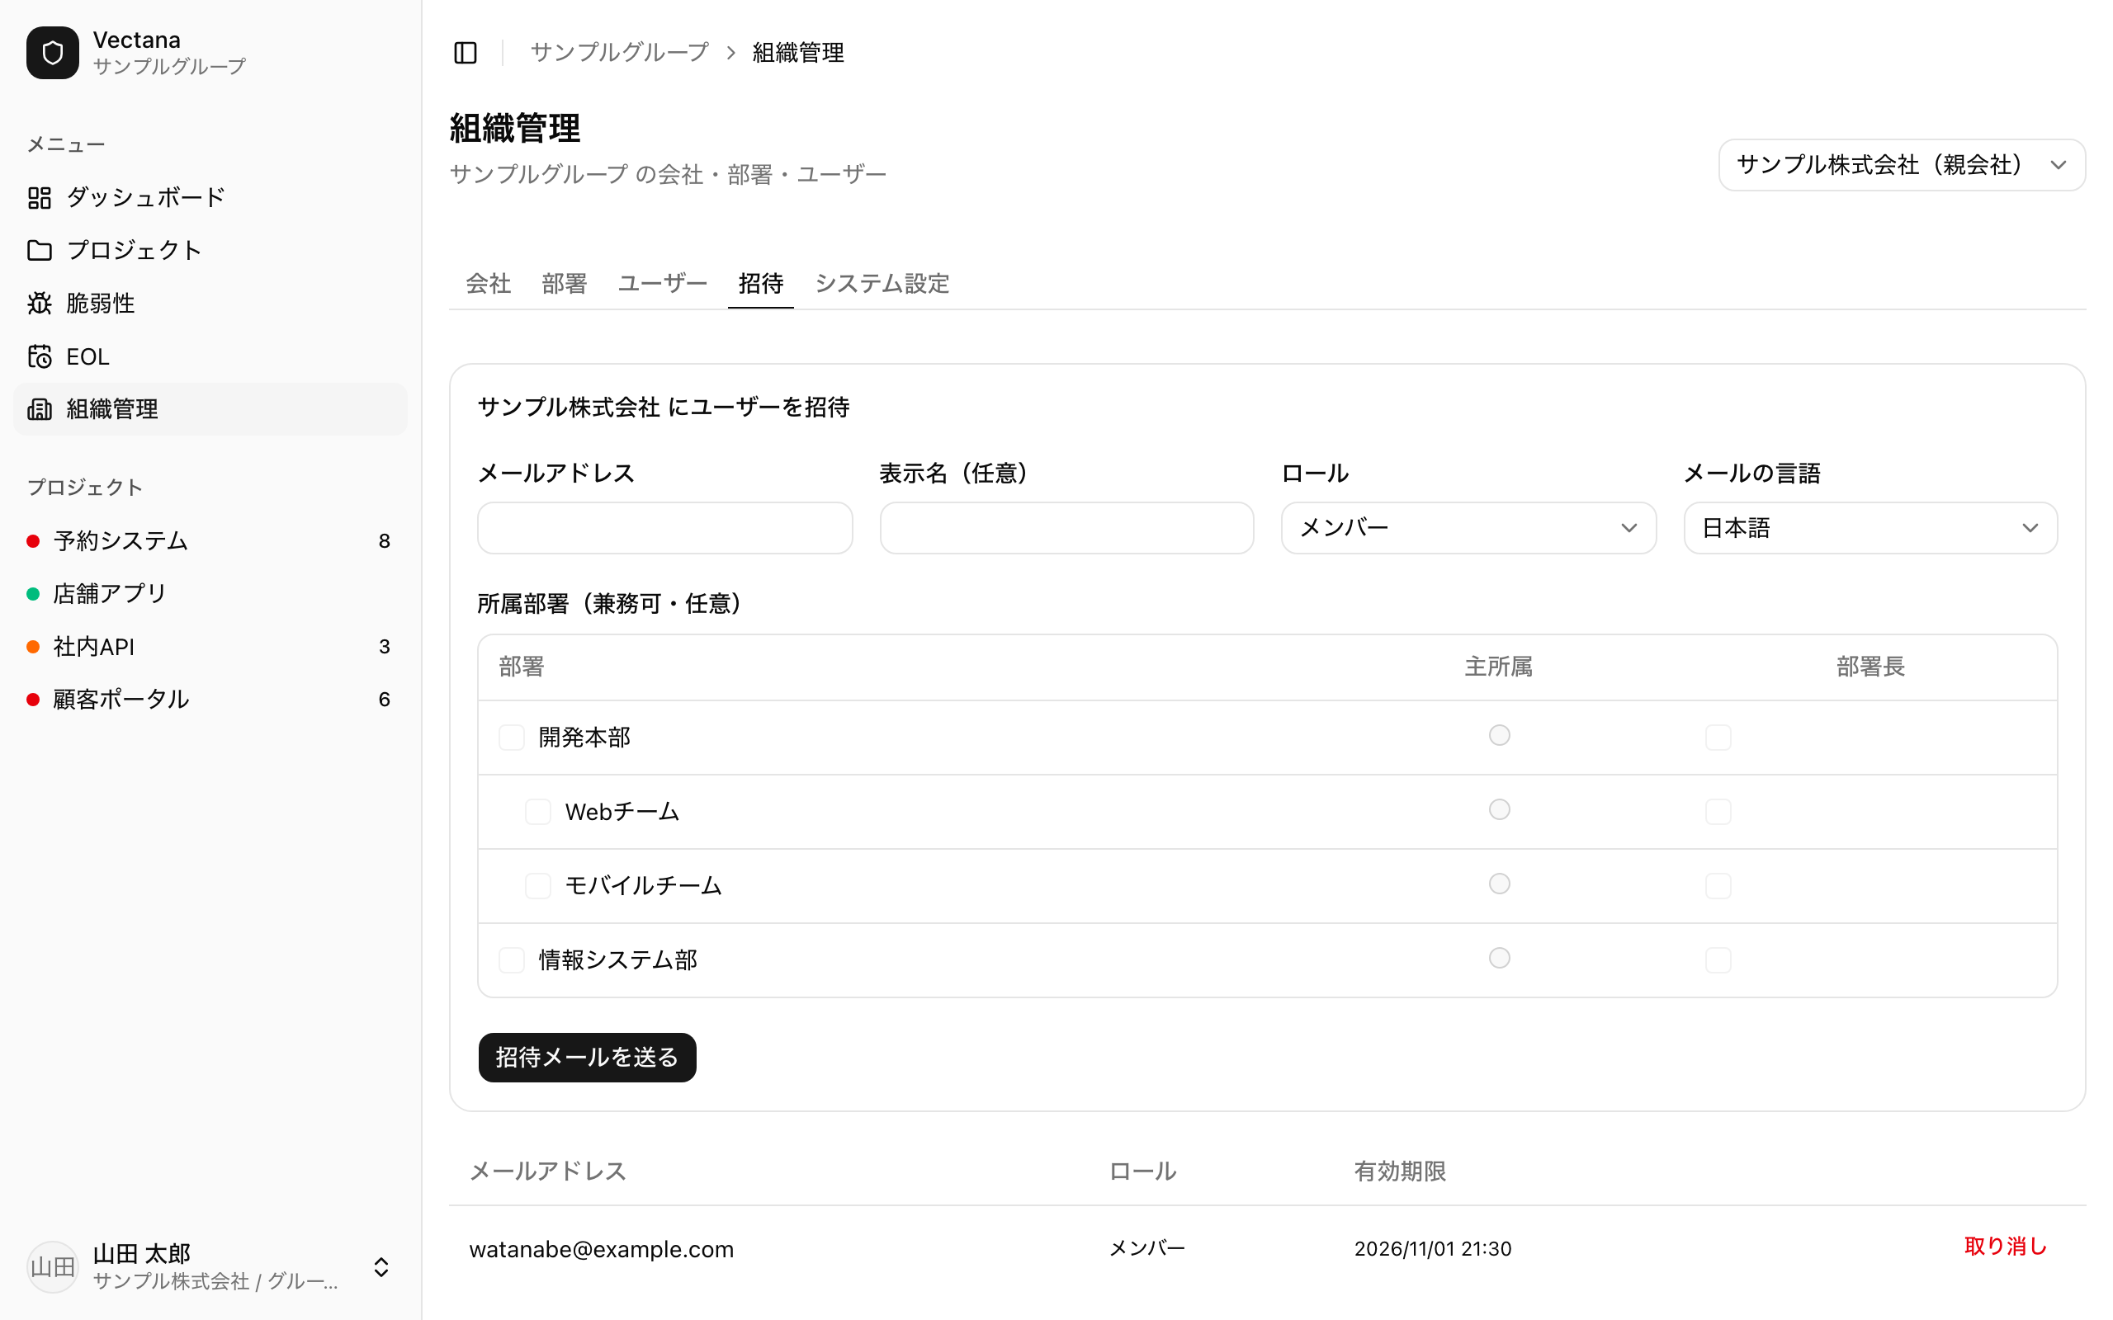This screenshot has width=2113, height=1320.
Task: Click the orange dot beside 社内API
Action: click(33, 647)
